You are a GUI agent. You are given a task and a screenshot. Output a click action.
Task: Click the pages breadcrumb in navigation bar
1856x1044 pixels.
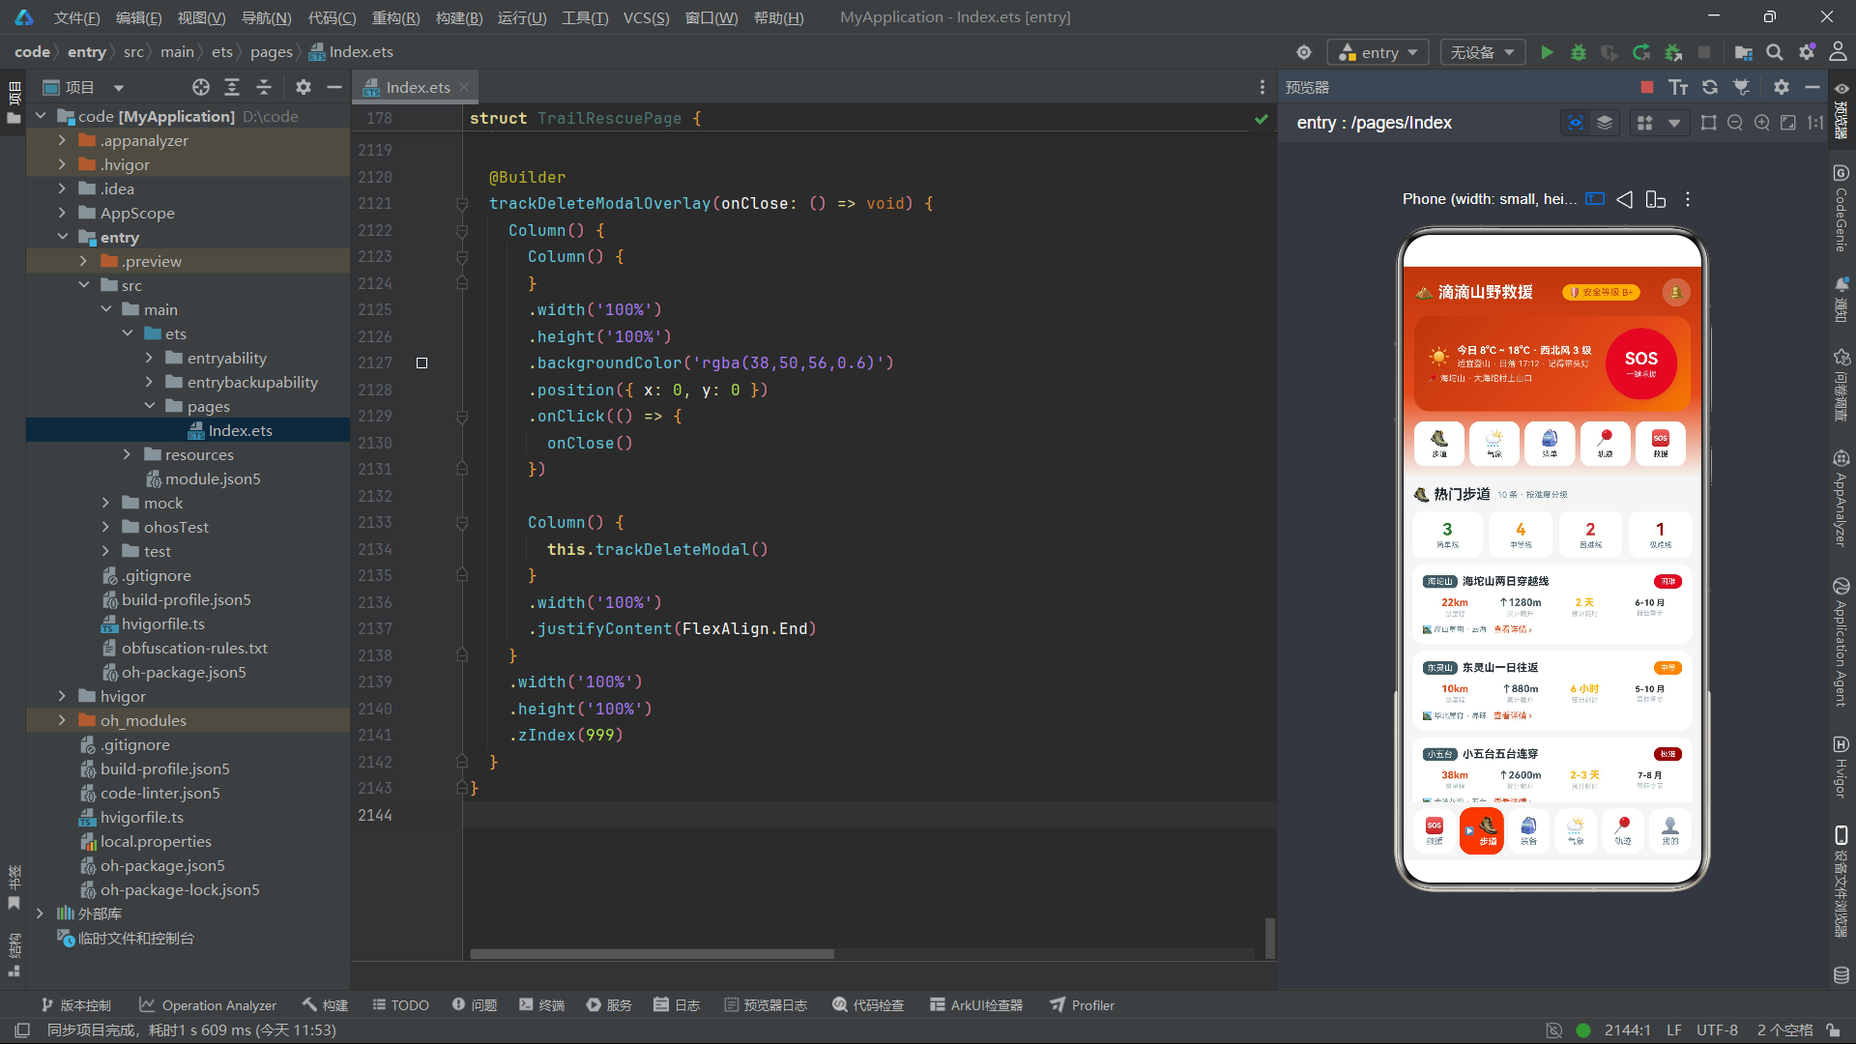(271, 52)
